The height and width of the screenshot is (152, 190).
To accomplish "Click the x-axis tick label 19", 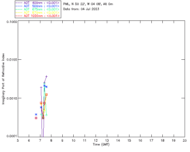I will coord(174,140).
